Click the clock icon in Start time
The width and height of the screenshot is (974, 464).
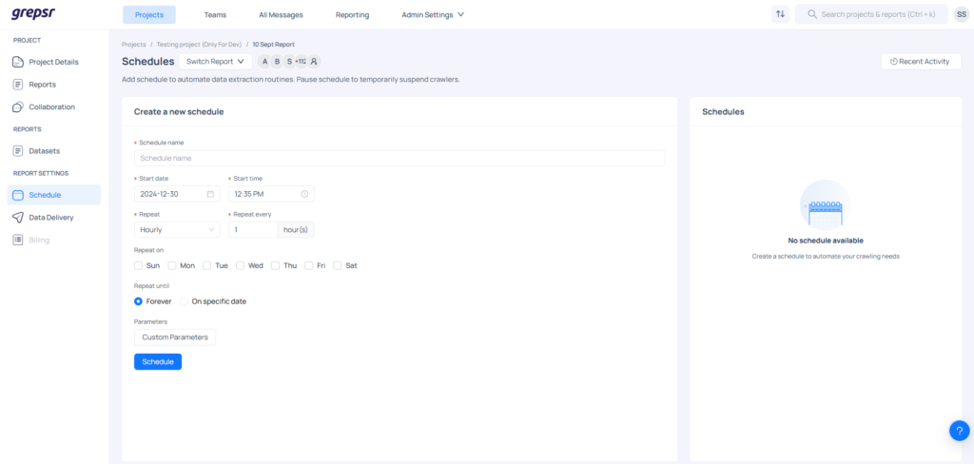tap(304, 194)
